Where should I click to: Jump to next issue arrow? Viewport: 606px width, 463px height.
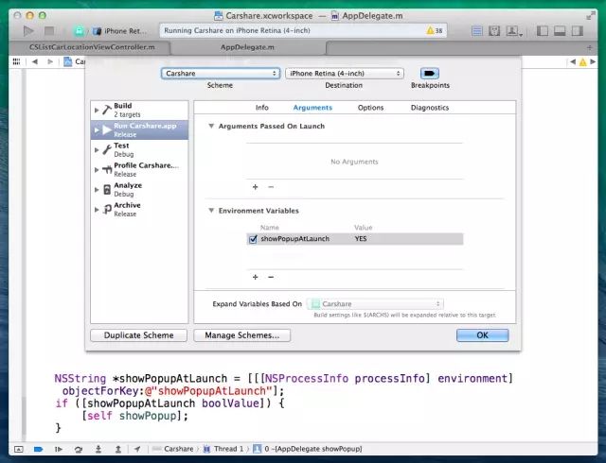593,61
